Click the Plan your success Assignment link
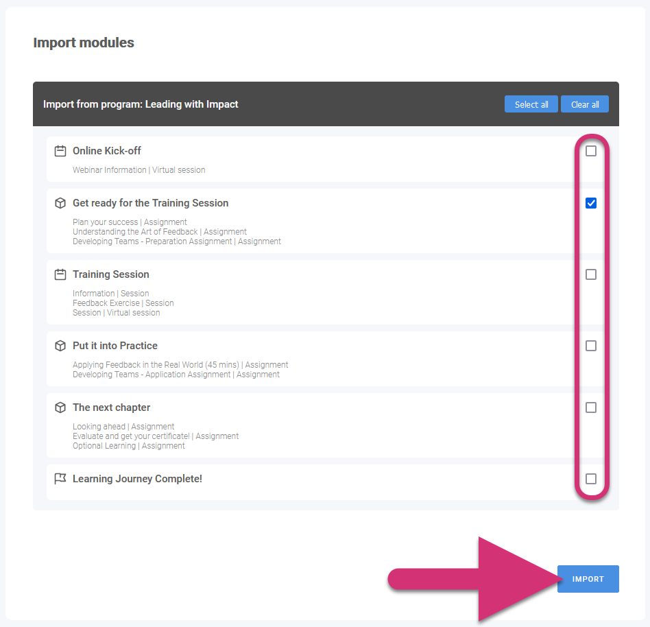This screenshot has width=650, height=627. click(130, 222)
